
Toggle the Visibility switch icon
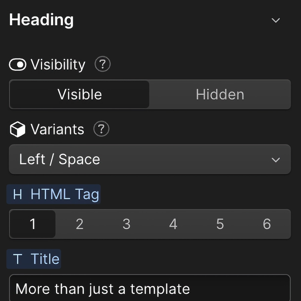[x=17, y=65]
